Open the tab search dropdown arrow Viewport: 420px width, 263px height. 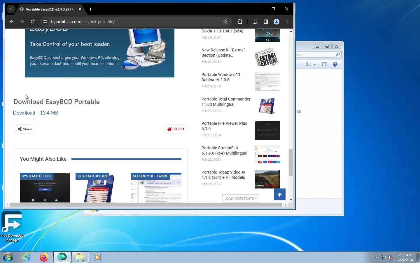(11, 9)
